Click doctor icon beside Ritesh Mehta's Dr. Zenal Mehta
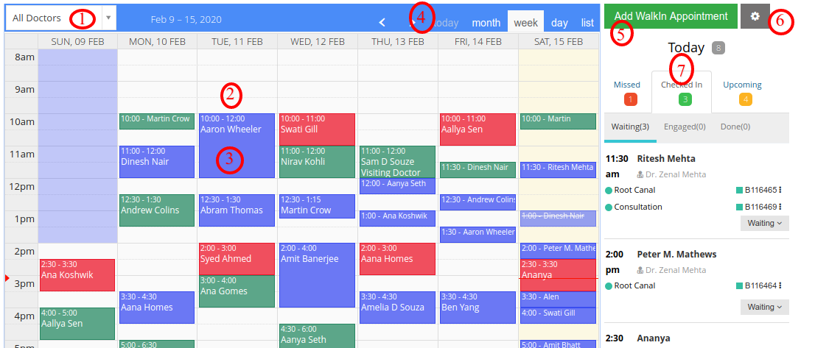 640,175
